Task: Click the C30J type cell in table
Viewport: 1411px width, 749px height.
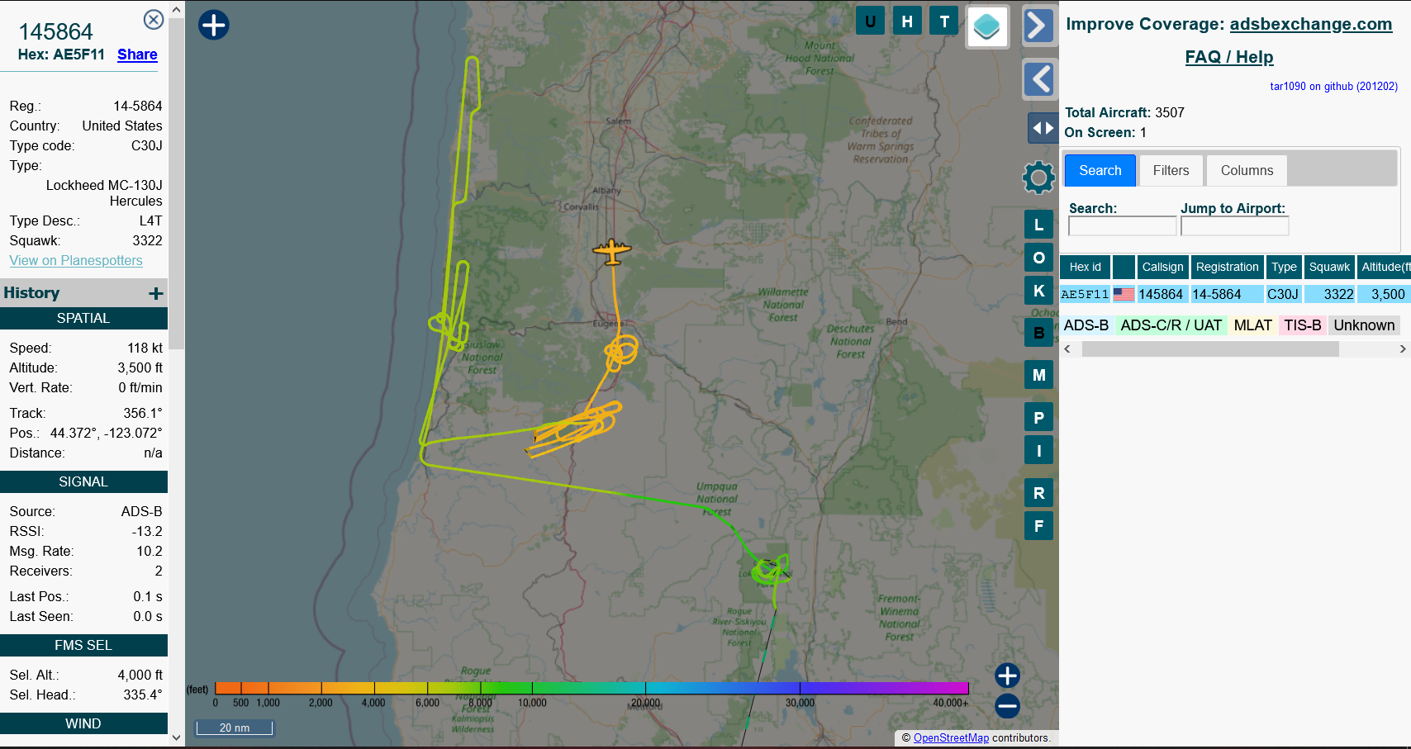Action: [1283, 294]
